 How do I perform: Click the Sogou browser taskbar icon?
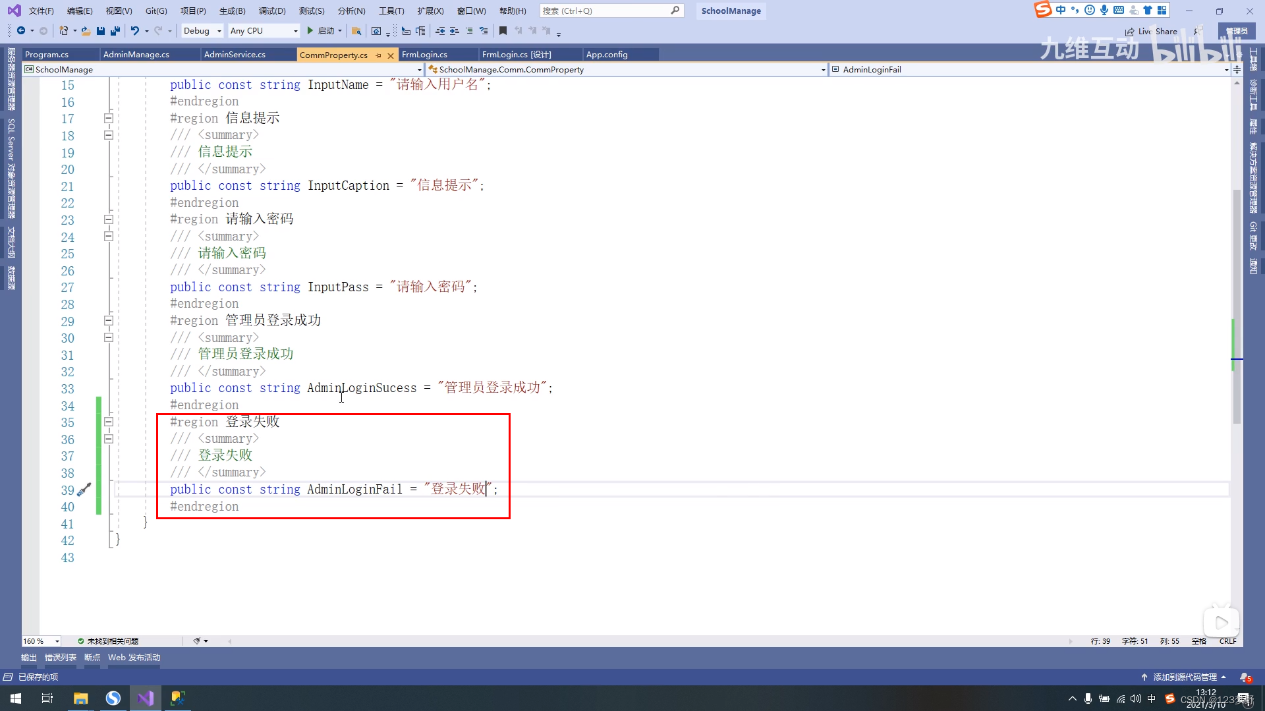[113, 698]
